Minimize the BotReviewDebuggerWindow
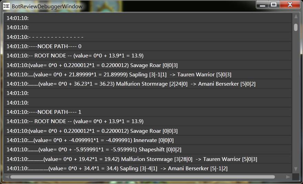 pos(262,4)
